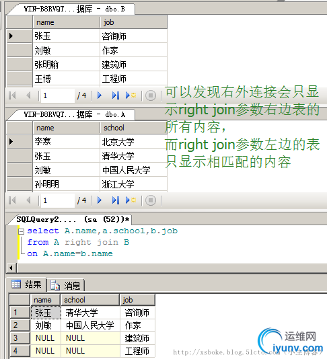The image size is (327, 359).
Task: Select cell 孙明明 in dbo.A table
Action: [x=67, y=184]
